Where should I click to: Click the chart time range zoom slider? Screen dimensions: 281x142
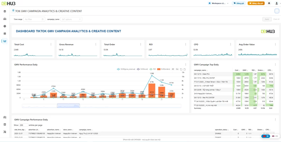[101, 106]
